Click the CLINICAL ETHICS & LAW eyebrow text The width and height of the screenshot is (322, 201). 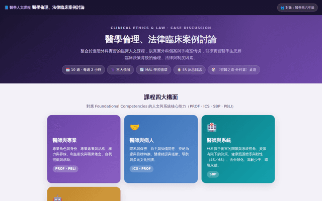(x=161, y=28)
